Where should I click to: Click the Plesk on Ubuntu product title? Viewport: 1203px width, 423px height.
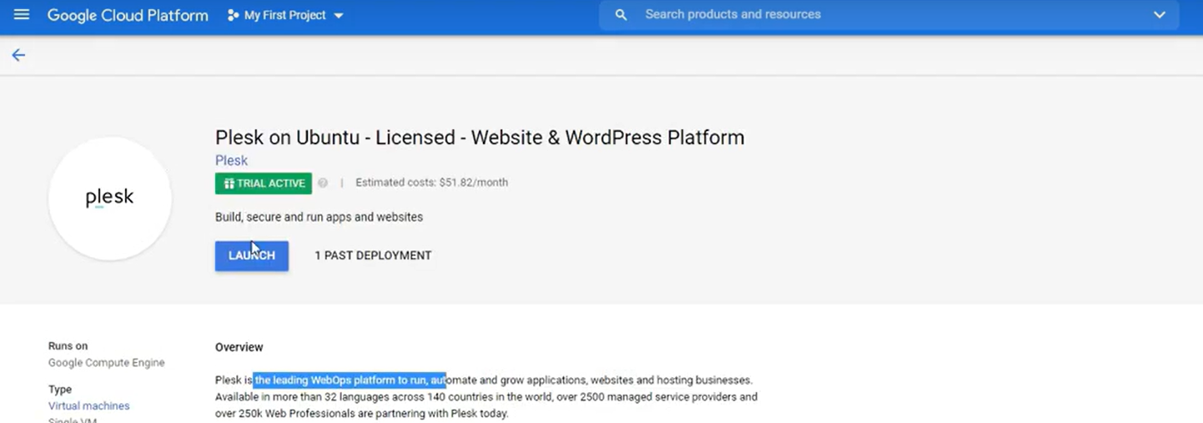(479, 138)
